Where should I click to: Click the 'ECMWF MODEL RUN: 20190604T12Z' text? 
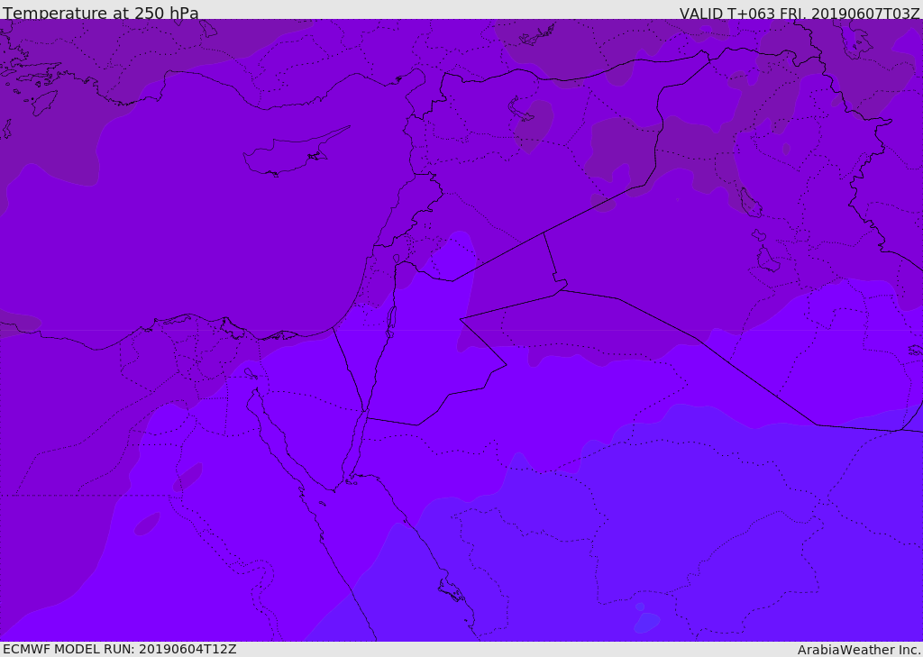(120, 649)
